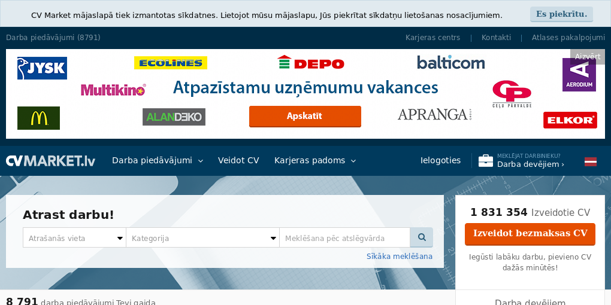The height and width of the screenshot is (305, 611).
Task: Open Sīkāka meklēšana advanced search
Action: (400, 257)
